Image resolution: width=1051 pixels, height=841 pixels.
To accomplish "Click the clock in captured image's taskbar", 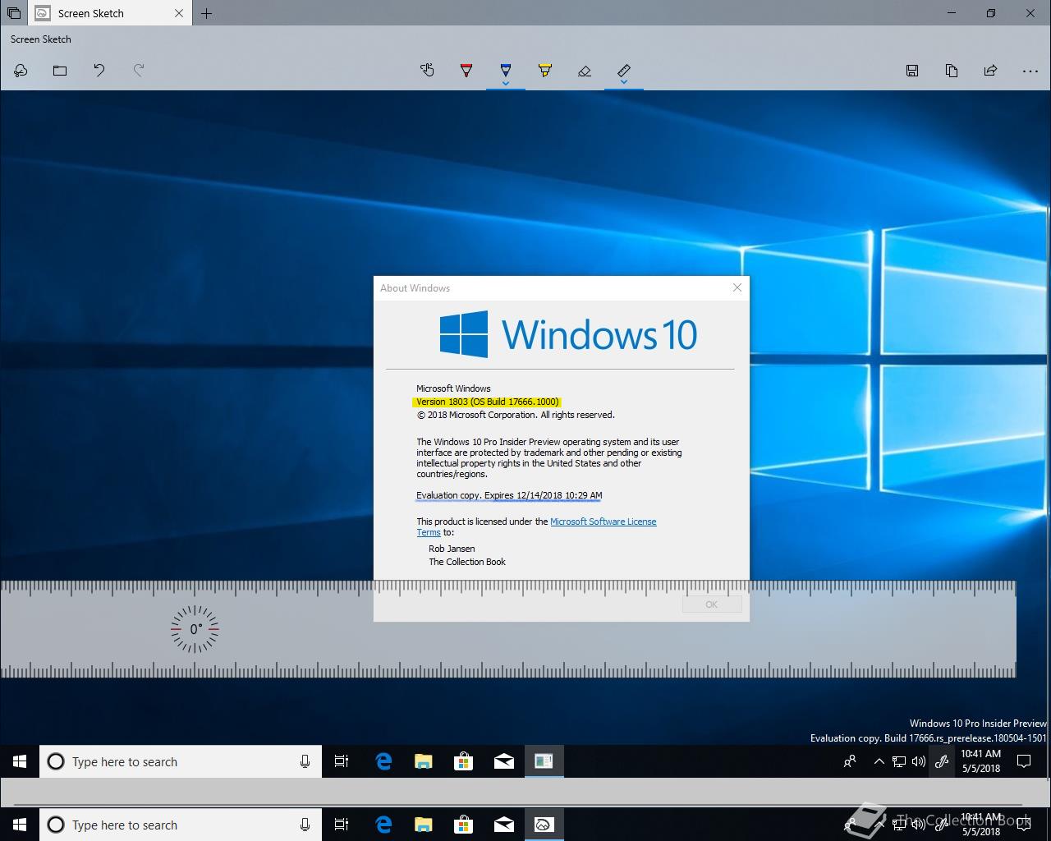I will click(981, 761).
